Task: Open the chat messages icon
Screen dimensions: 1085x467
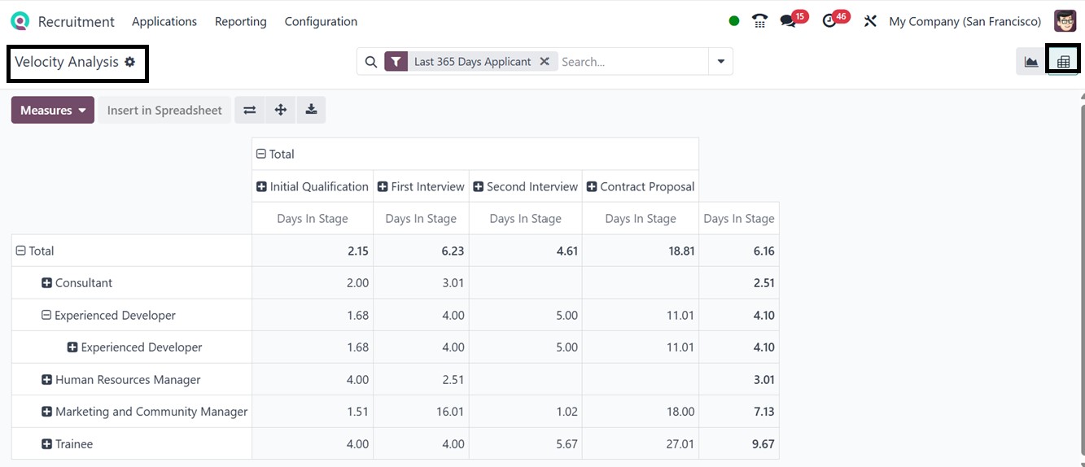Action: (x=788, y=21)
